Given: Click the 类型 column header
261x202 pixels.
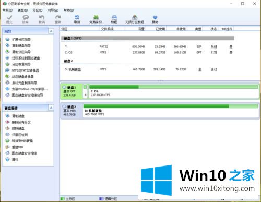Looking at the screenshot, I should [195, 29].
